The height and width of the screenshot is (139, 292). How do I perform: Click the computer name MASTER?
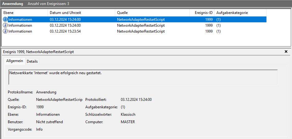[x=128, y=122]
